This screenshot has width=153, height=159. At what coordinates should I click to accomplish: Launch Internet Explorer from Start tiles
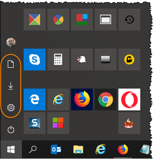(x=58, y=99)
